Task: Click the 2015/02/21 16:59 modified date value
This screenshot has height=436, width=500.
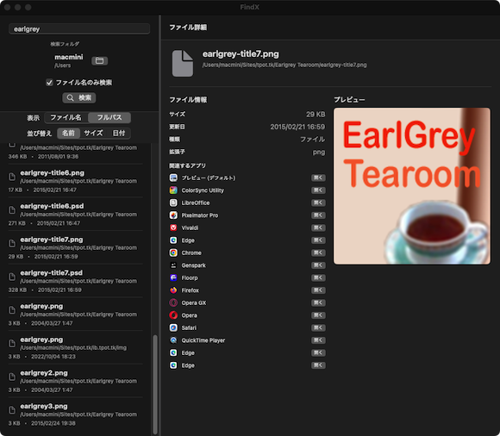Action: (297, 127)
